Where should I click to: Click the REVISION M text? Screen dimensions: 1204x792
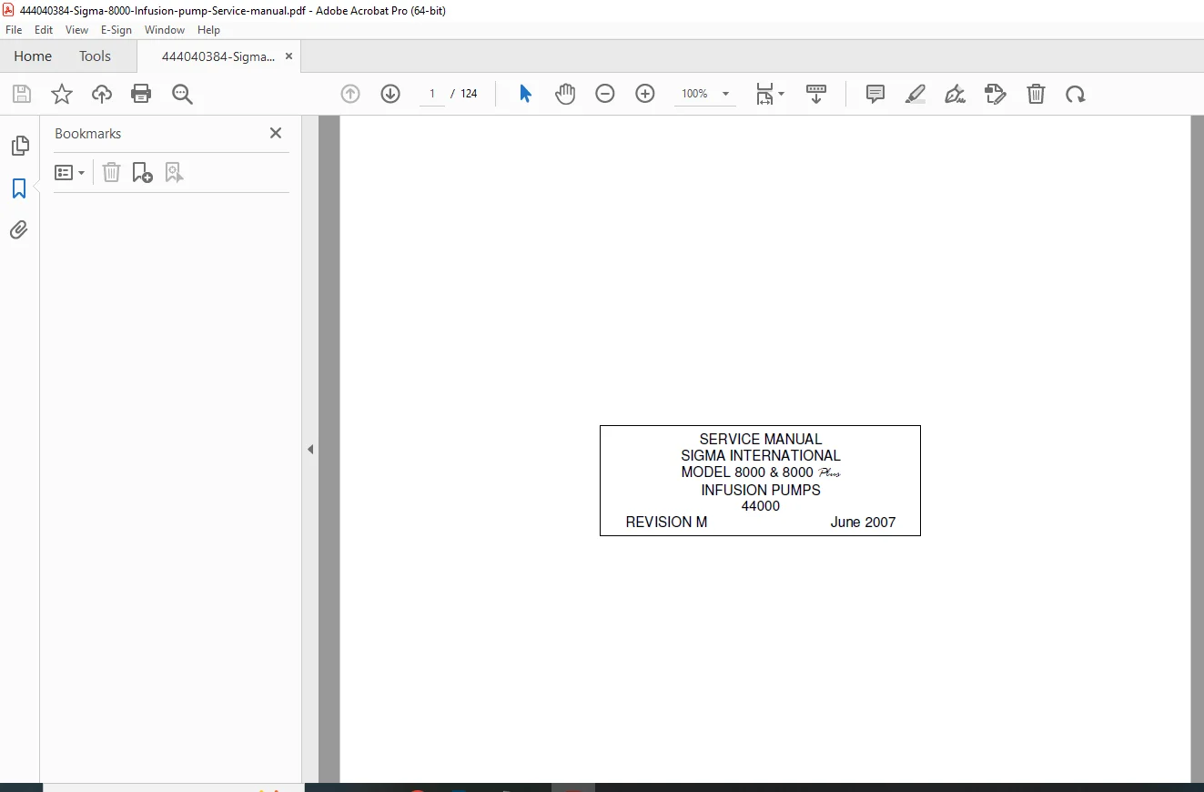point(666,523)
